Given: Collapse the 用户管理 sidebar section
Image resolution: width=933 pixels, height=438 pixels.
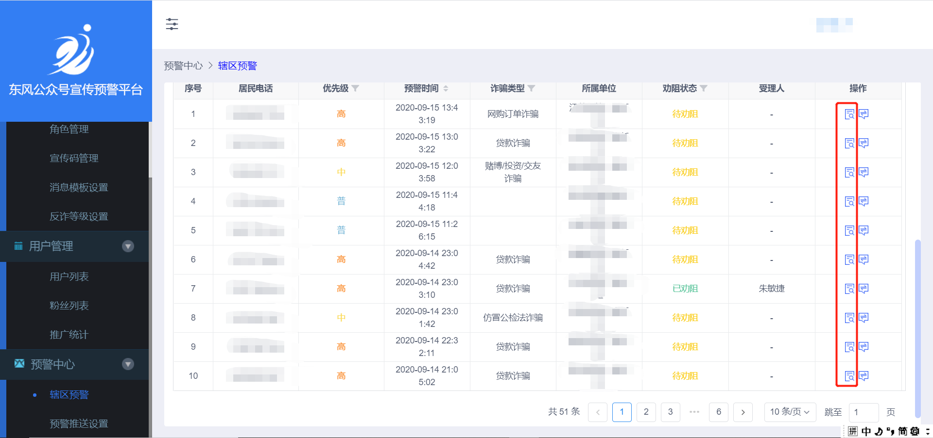Looking at the screenshot, I should point(128,246).
